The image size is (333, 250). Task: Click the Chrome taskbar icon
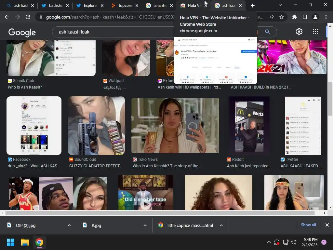pyautogui.click(x=39, y=242)
